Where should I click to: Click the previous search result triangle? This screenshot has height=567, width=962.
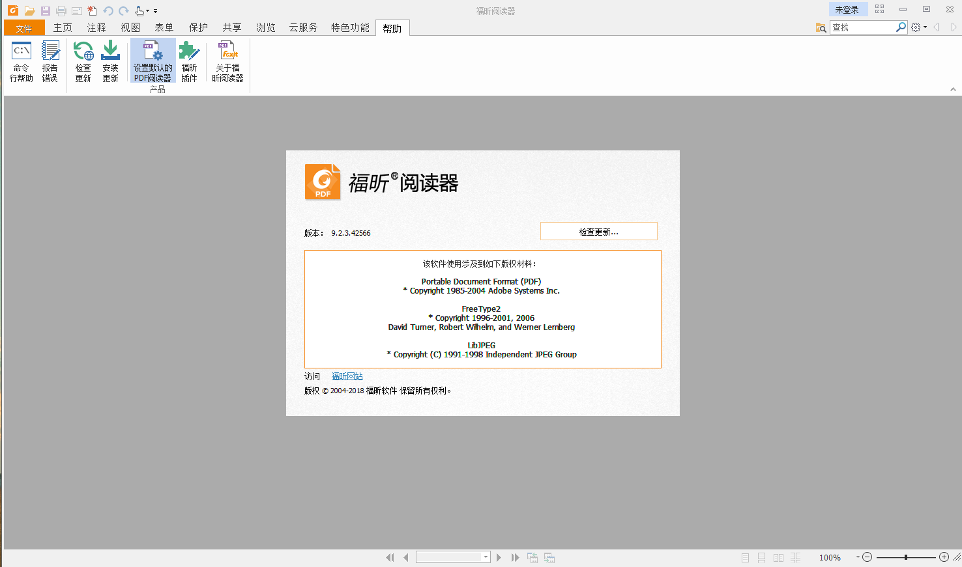coord(937,27)
